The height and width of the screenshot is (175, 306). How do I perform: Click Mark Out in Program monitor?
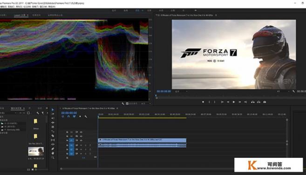[214, 102]
